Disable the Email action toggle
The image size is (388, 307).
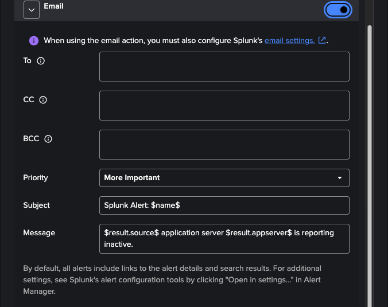click(338, 9)
